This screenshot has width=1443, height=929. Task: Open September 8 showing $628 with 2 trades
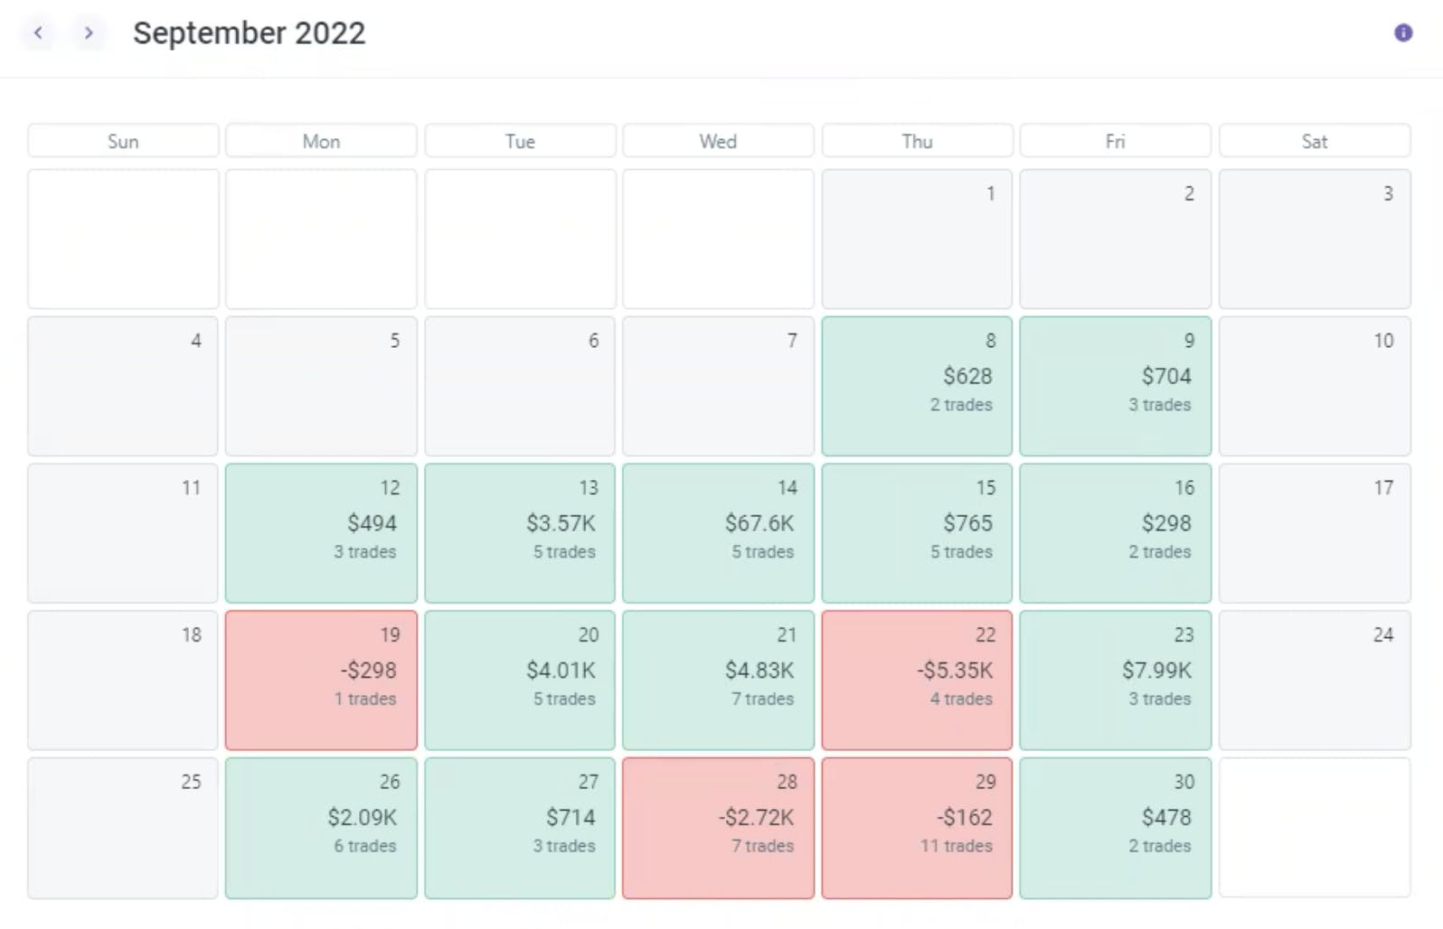916,386
